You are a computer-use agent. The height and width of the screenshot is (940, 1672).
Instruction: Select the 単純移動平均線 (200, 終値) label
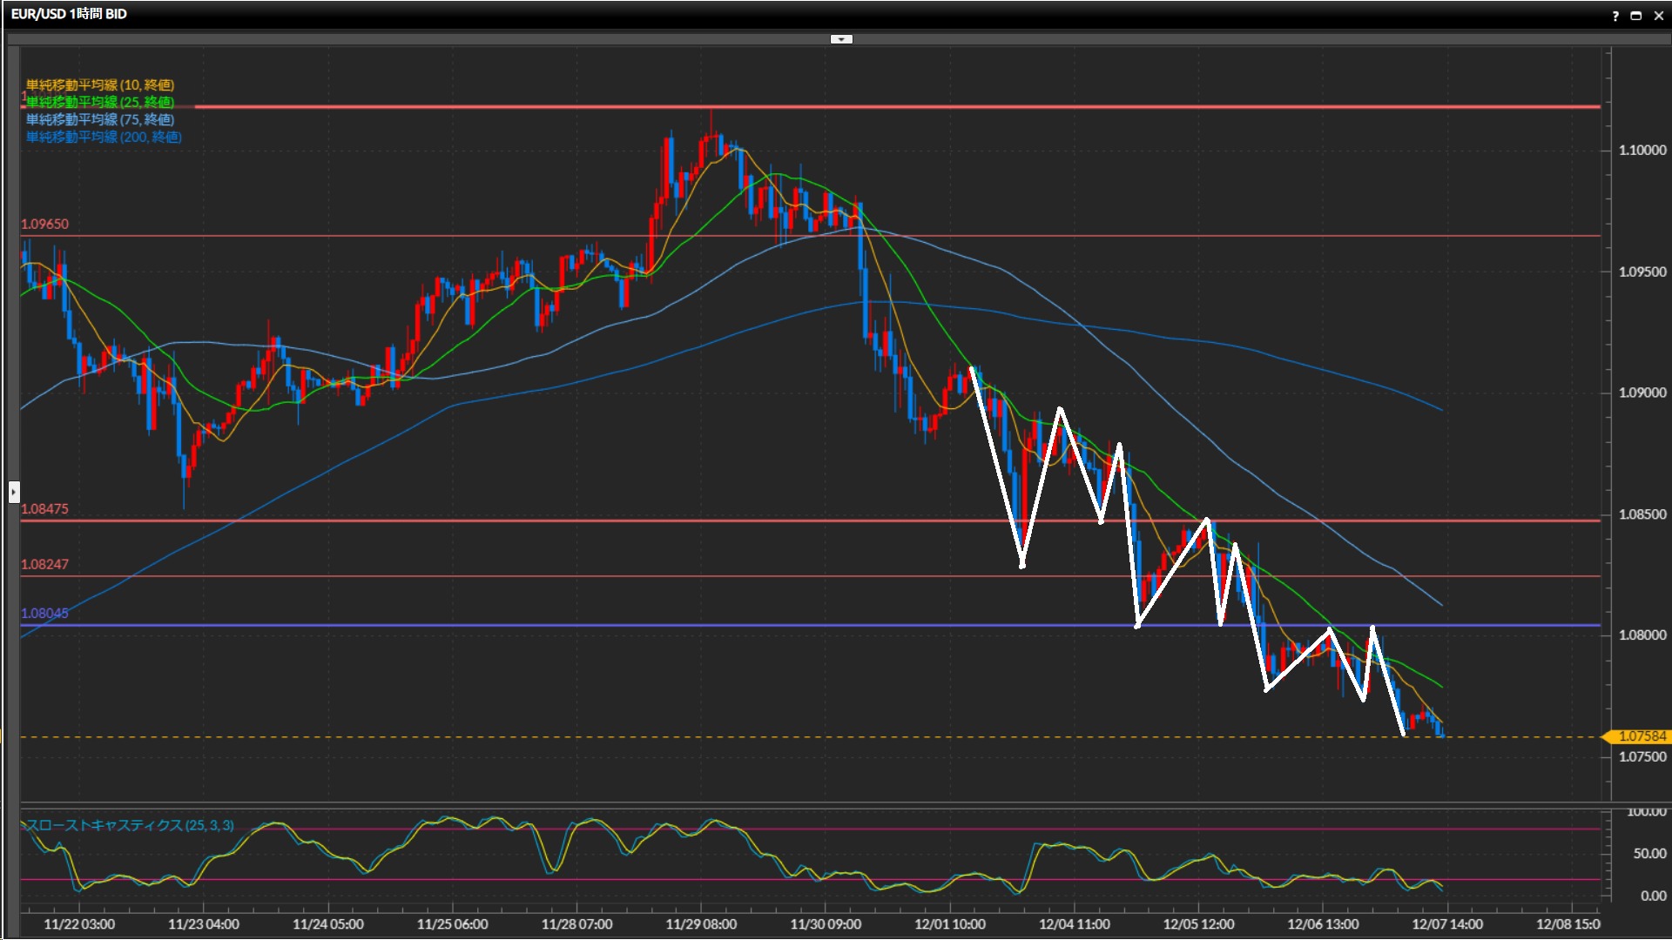(104, 137)
